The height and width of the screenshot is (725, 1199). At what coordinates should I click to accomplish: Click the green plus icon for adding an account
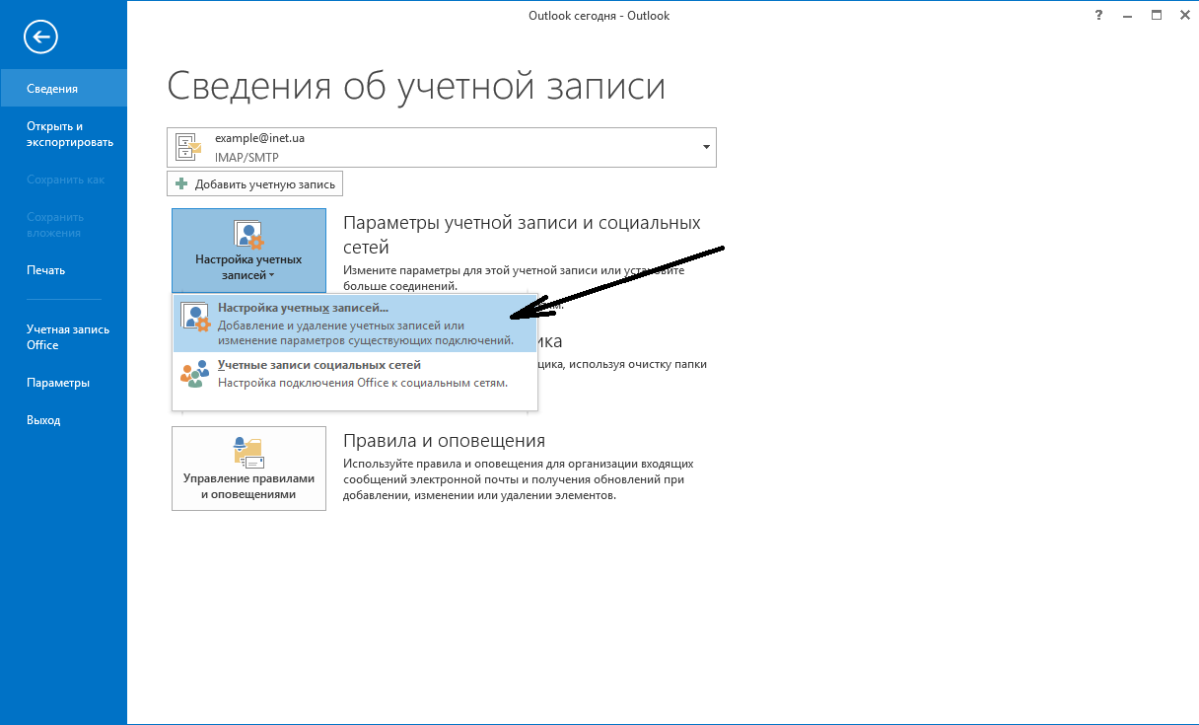[x=181, y=183]
